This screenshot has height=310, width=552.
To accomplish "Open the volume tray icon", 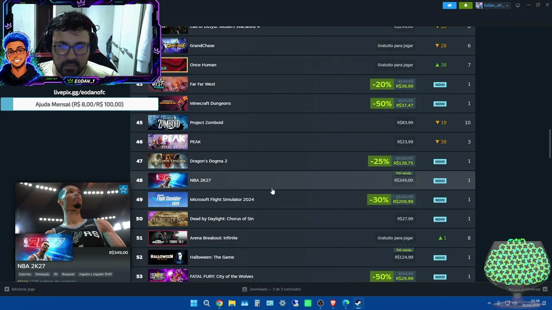I will (514, 303).
